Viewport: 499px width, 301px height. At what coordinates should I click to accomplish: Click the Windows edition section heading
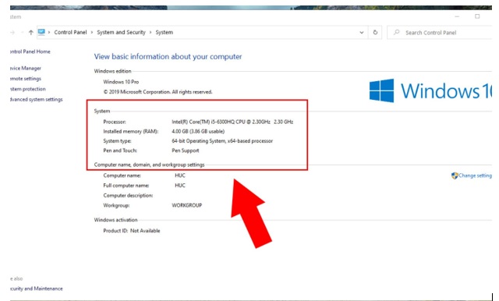click(112, 71)
